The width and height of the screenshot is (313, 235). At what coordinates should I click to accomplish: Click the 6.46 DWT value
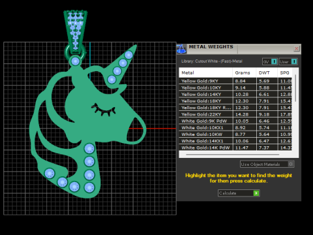[x=264, y=121]
